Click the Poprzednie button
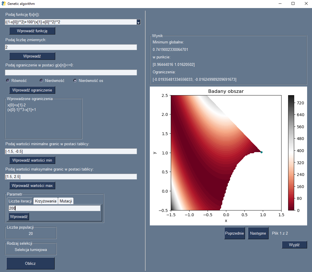This screenshot has width=312, height=272. click(235, 233)
